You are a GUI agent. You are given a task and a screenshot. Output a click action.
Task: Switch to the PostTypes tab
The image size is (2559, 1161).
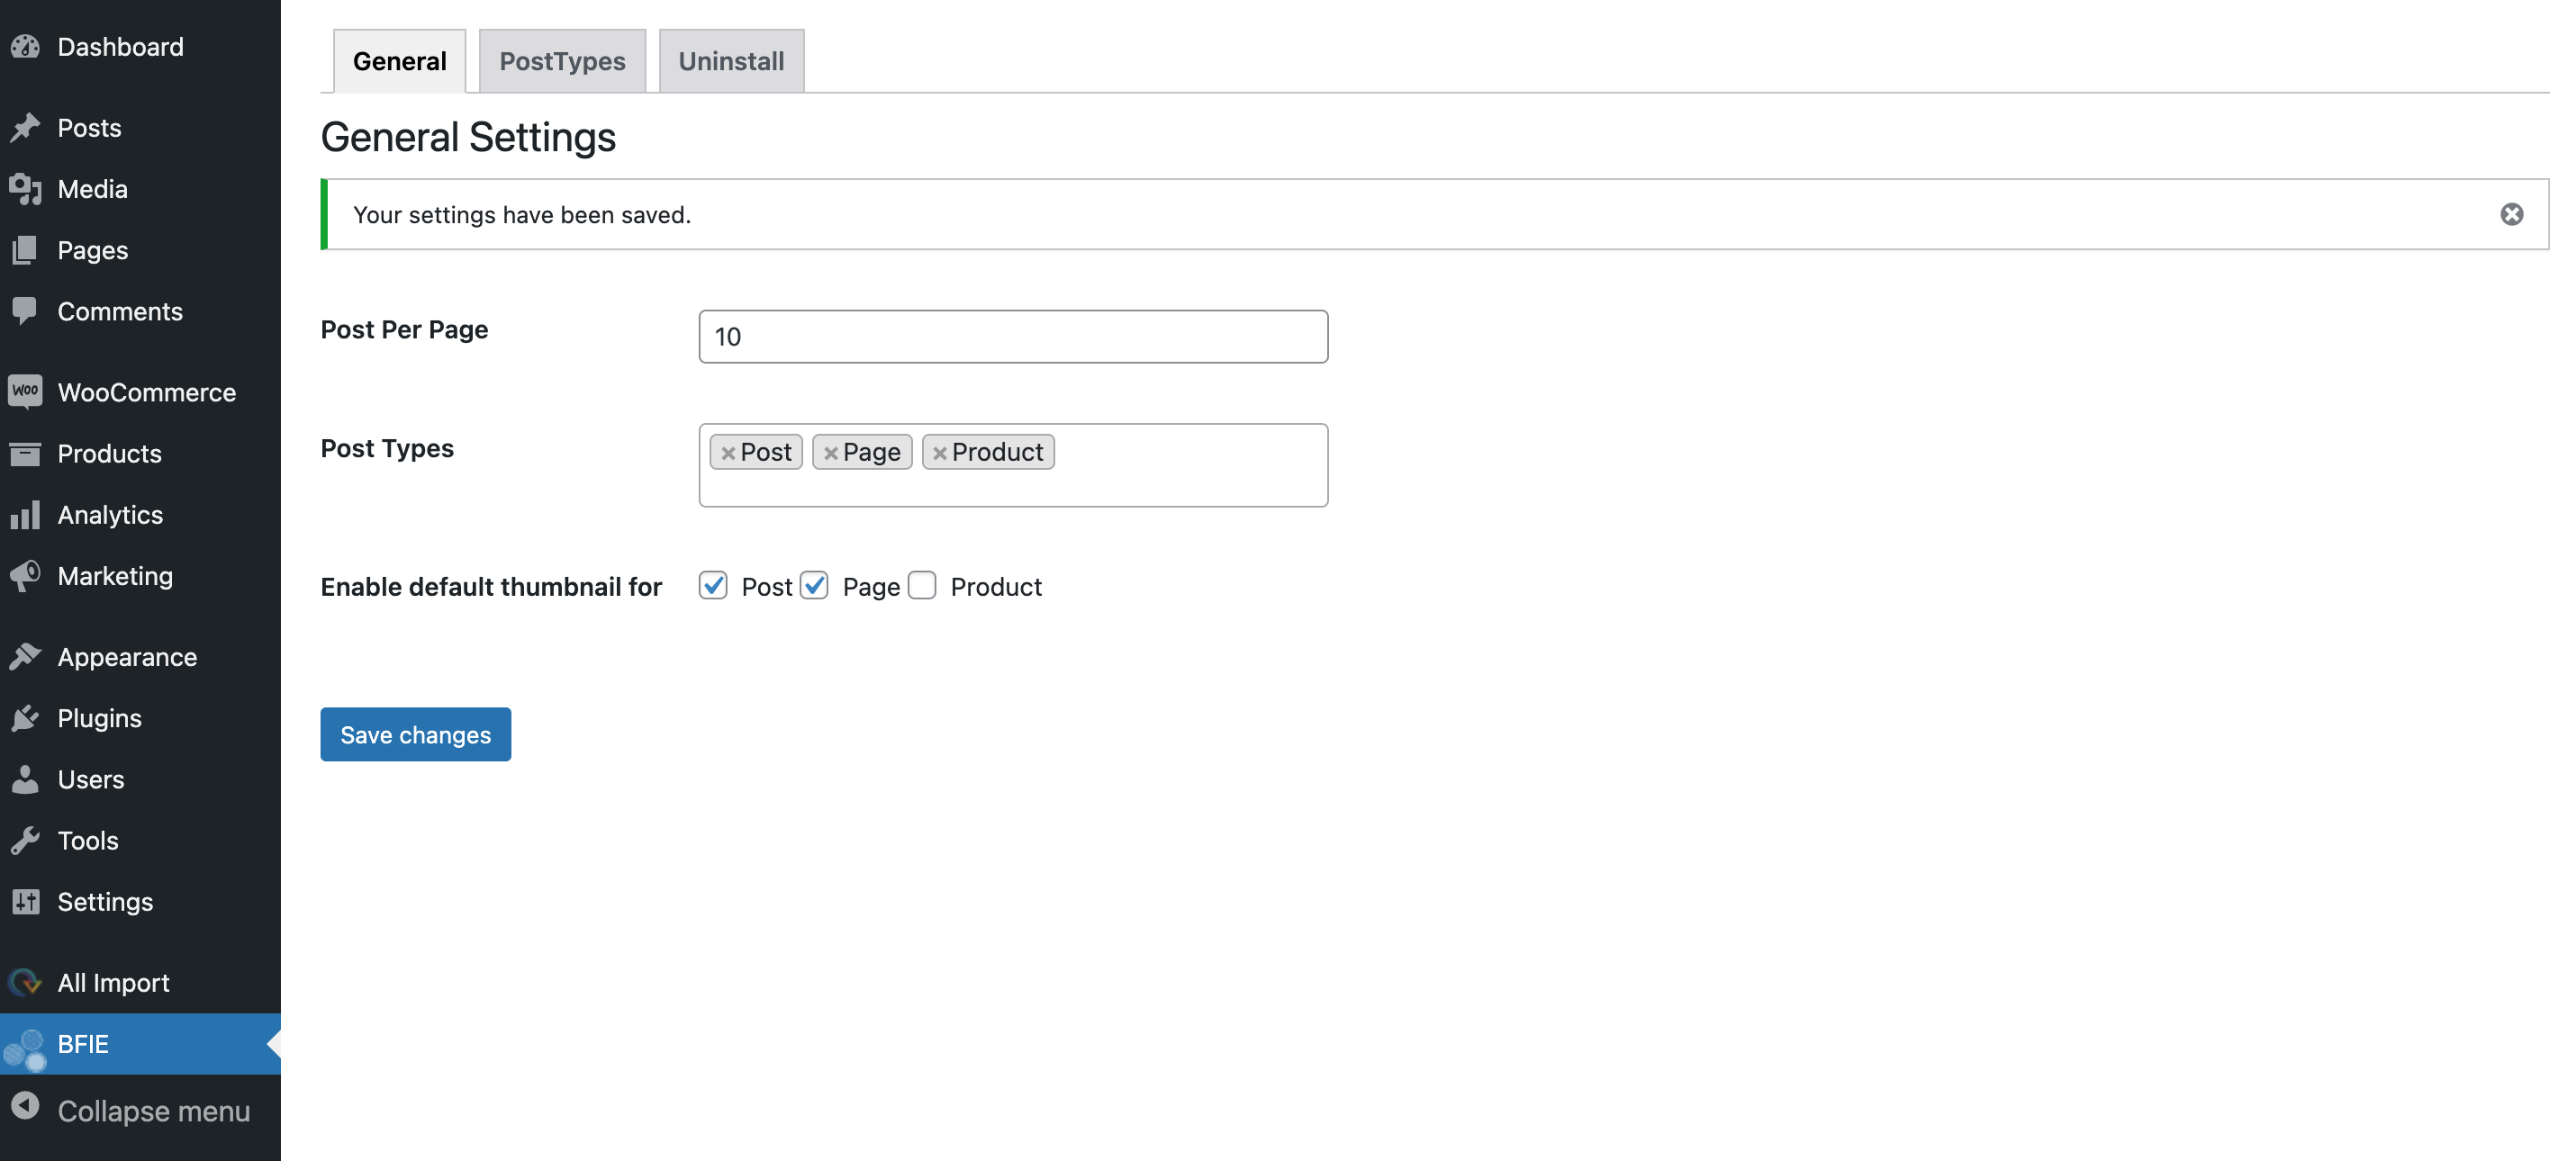click(x=562, y=58)
